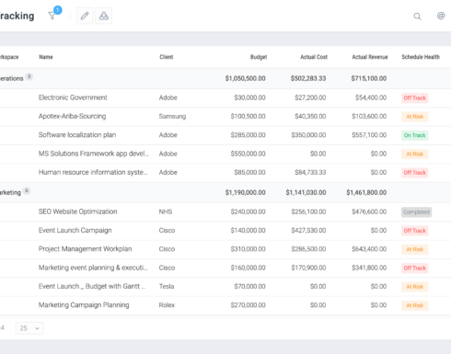Select the $170,900.00 actual cost cell
The width and height of the screenshot is (451, 354).
(308, 268)
